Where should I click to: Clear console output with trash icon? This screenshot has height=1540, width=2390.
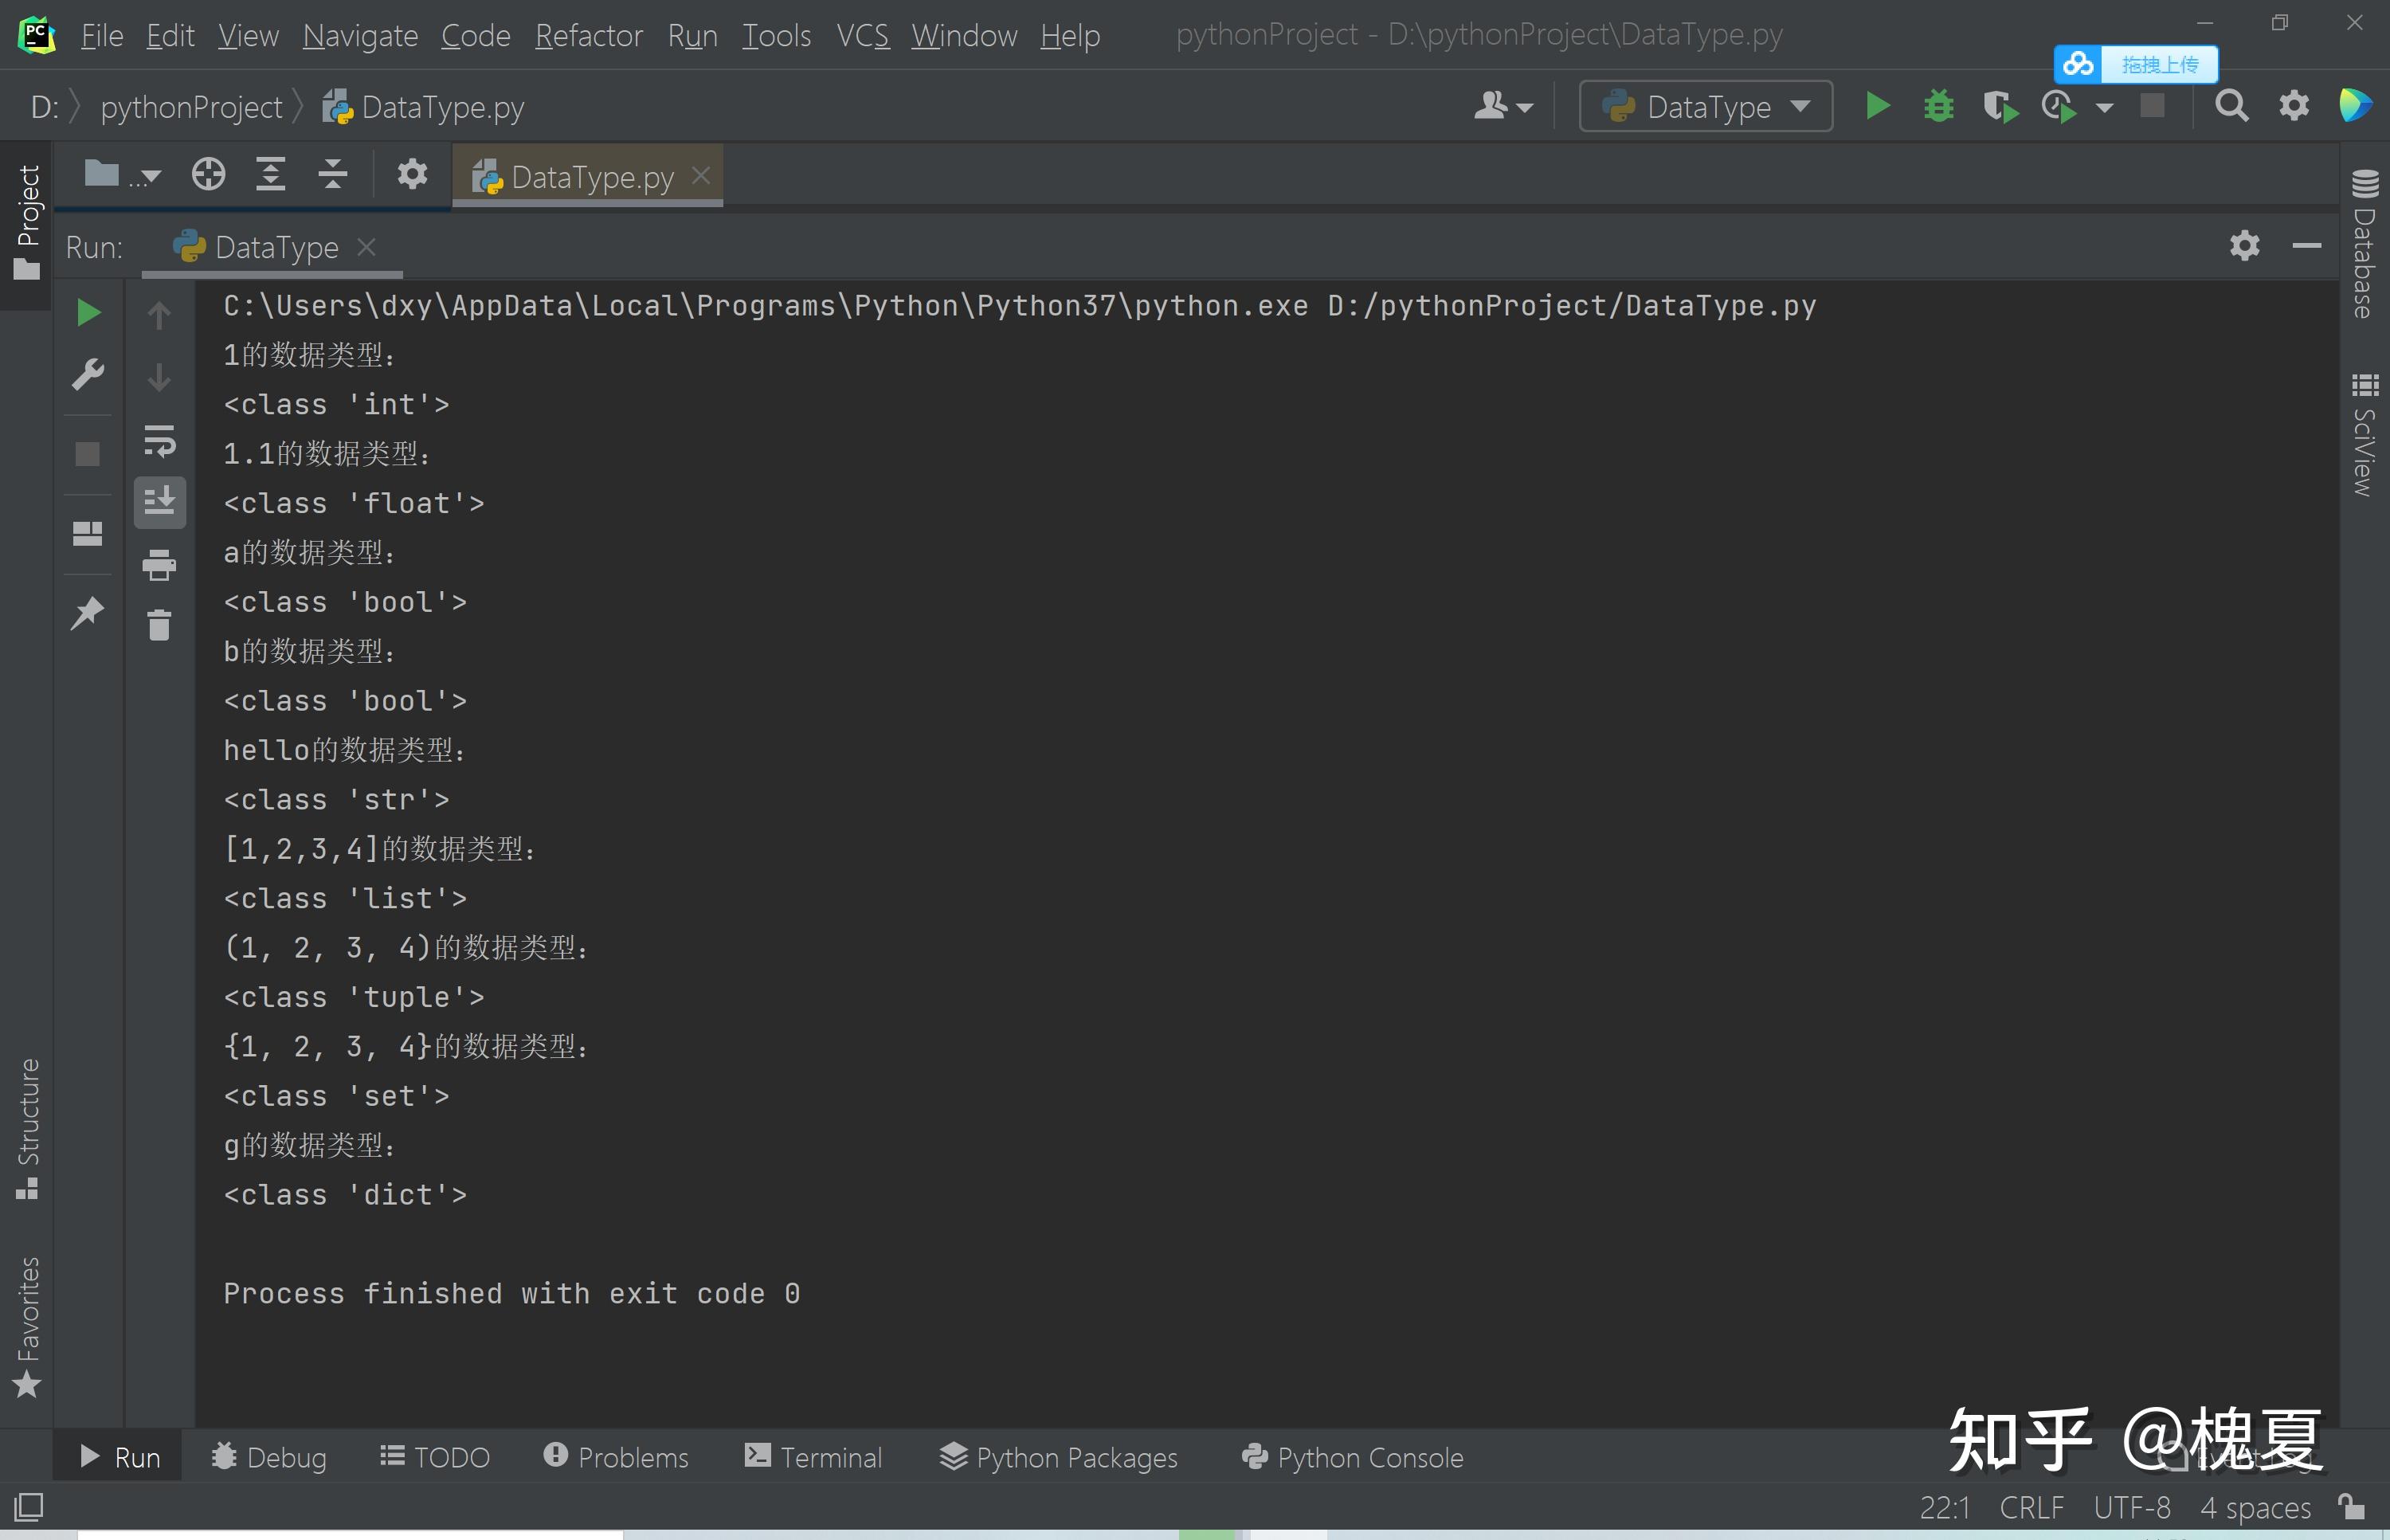click(160, 625)
